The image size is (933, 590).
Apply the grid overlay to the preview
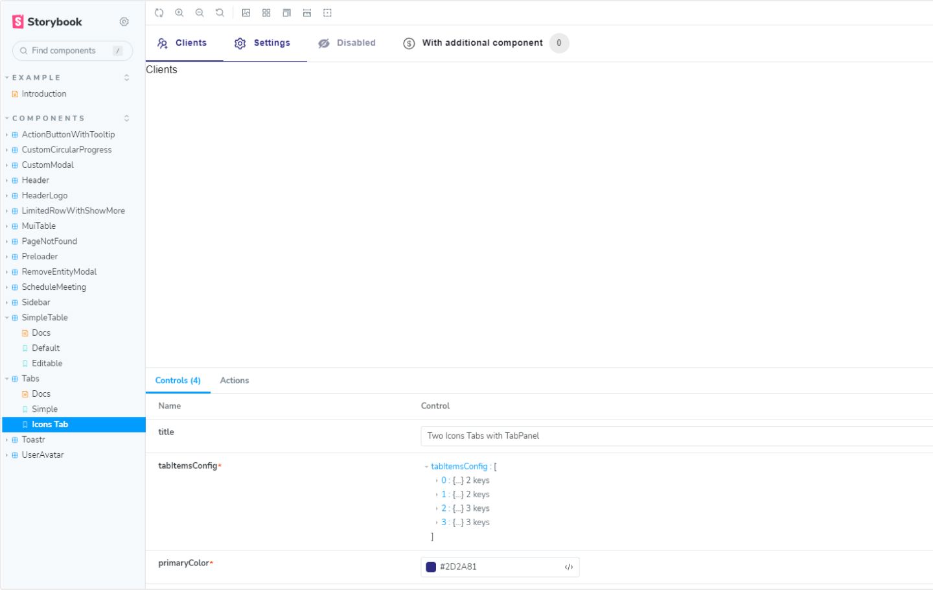[x=266, y=13]
